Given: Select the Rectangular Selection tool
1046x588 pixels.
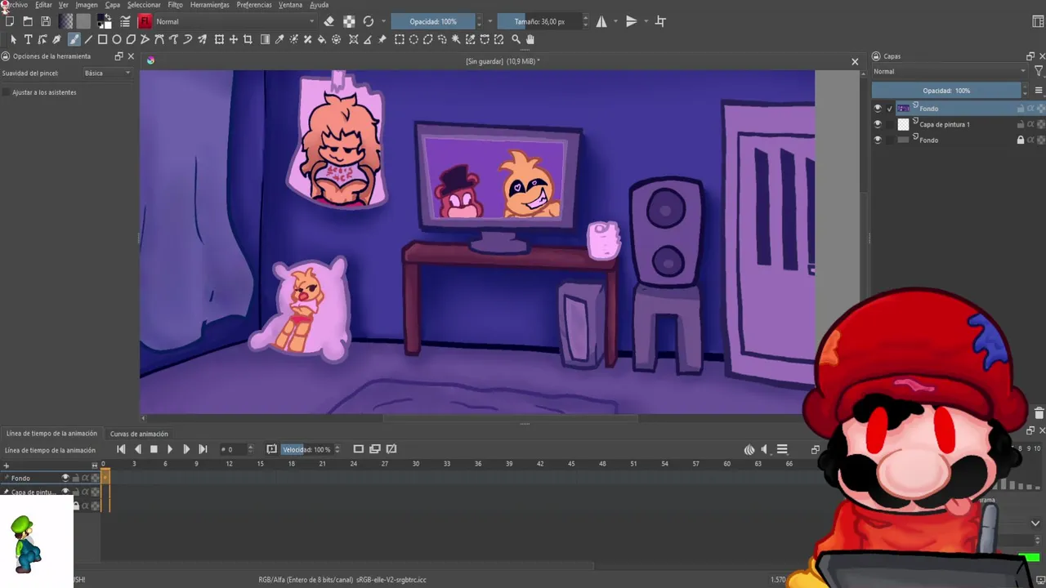Looking at the screenshot, I should (400, 39).
